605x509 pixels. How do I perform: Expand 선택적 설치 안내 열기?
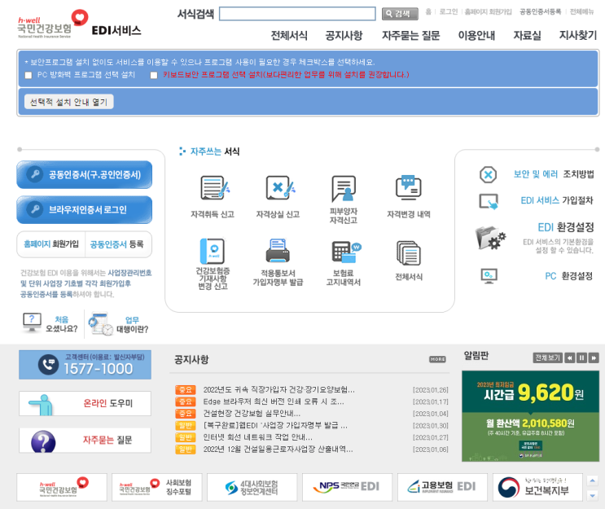tap(68, 102)
